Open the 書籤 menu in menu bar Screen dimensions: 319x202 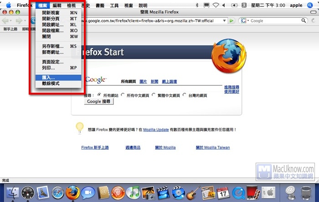(100, 5)
